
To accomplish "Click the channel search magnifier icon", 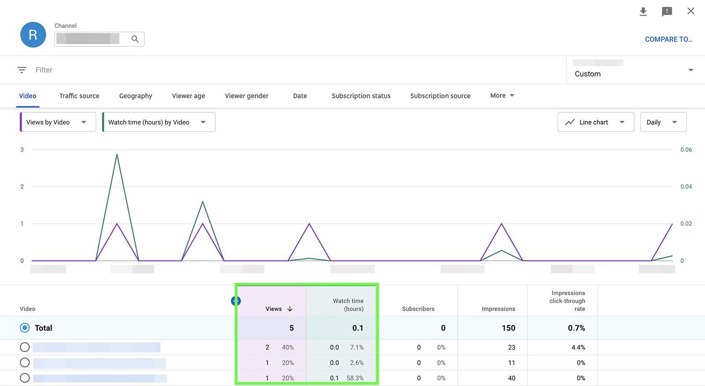I will pyautogui.click(x=135, y=39).
